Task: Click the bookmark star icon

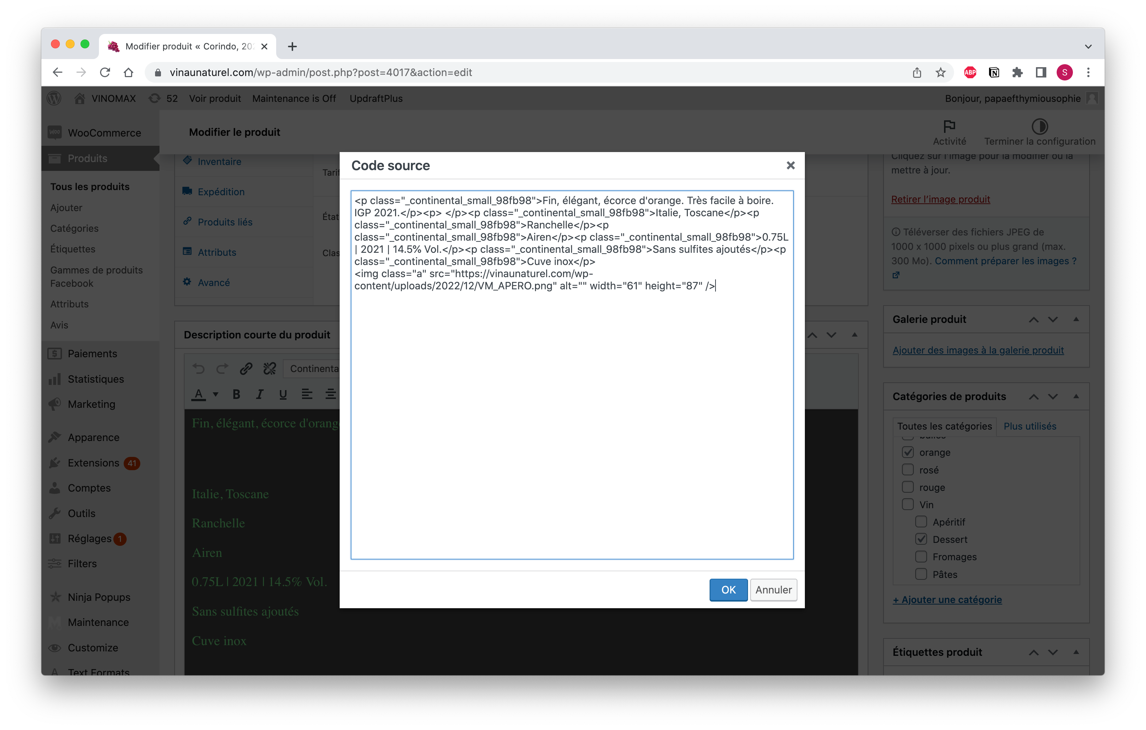Action: [x=940, y=72]
